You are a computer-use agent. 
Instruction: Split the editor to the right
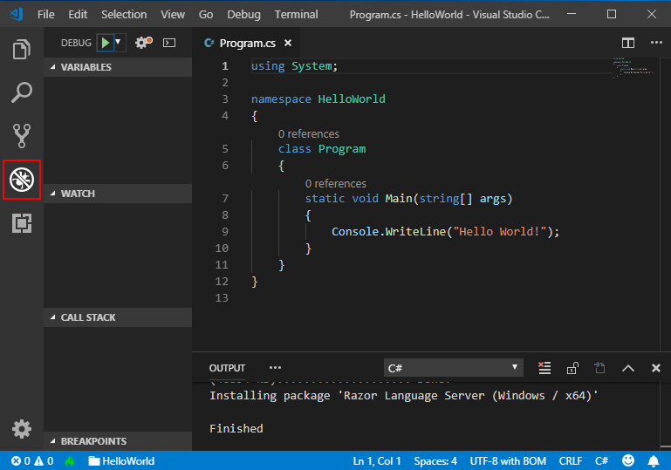[x=627, y=43]
